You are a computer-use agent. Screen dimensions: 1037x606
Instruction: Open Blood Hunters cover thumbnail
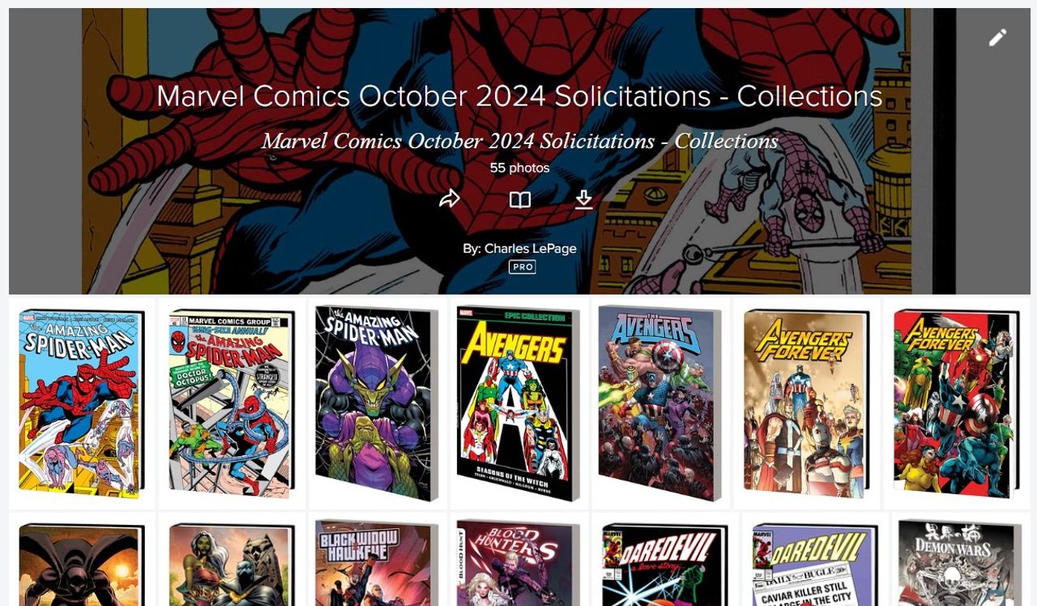coord(519,560)
